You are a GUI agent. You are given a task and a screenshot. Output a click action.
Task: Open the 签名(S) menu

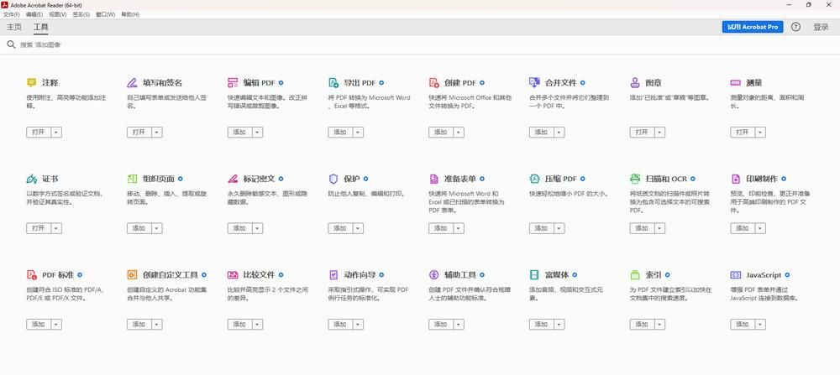coord(81,14)
